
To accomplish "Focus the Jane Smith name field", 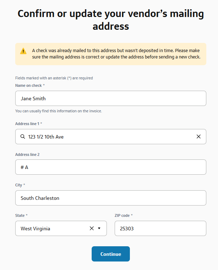I will coord(110,98).
